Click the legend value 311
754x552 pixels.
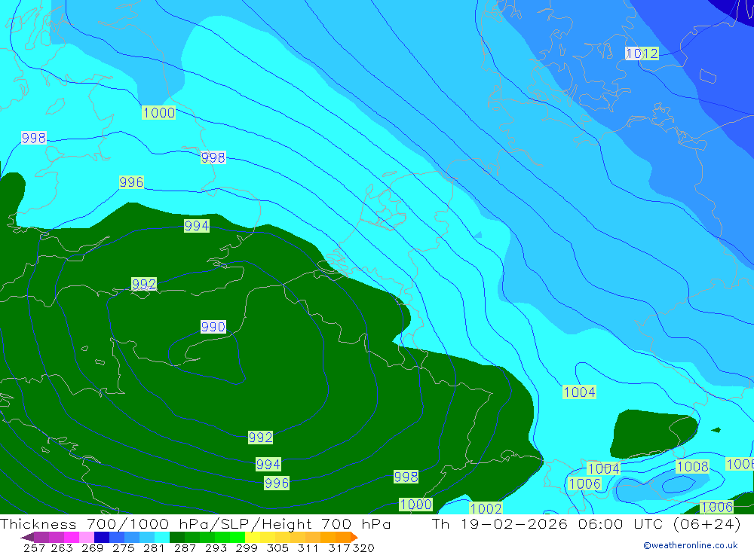pyautogui.click(x=308, y=548)
